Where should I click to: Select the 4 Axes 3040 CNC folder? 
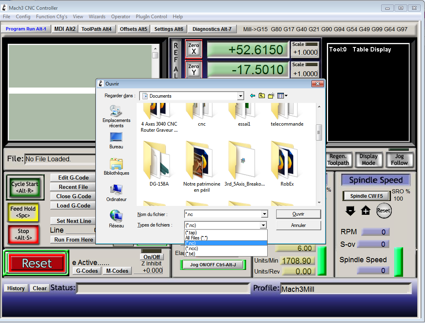tap(159, 118)
